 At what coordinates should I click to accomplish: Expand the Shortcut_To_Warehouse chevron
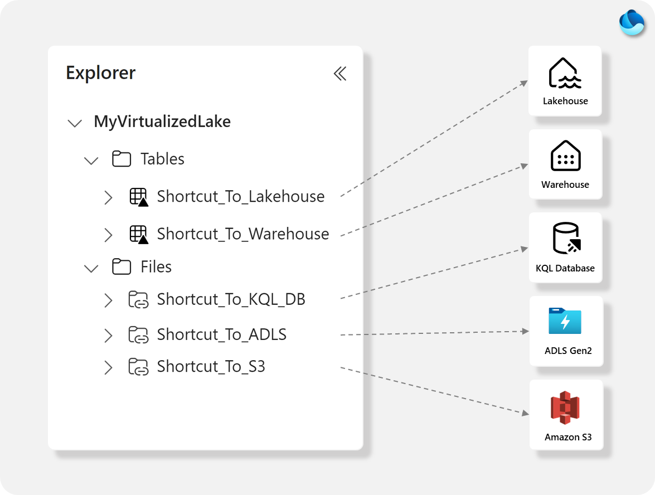[x=108, y=235]
